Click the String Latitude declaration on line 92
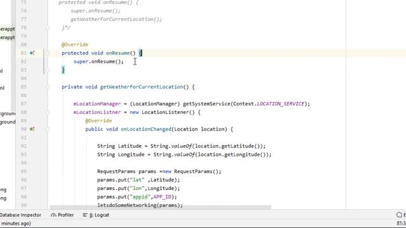Screen dimensions: 406x228 119,146
